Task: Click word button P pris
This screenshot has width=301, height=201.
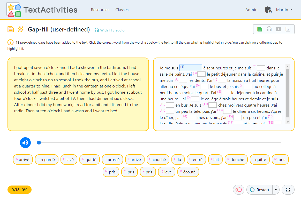Action: [148, 172]
